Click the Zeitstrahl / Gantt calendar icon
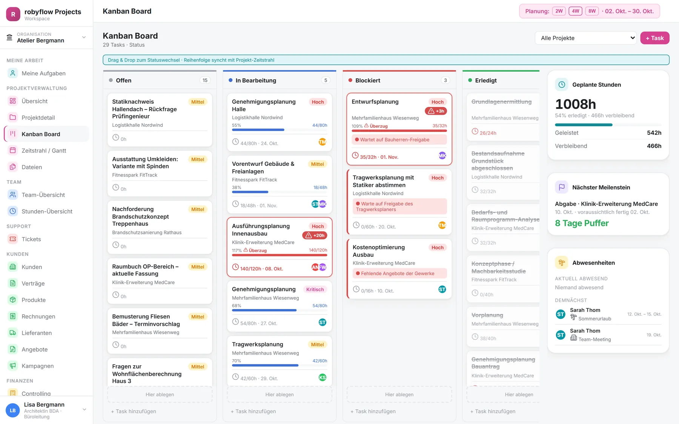 pos(13,150)
